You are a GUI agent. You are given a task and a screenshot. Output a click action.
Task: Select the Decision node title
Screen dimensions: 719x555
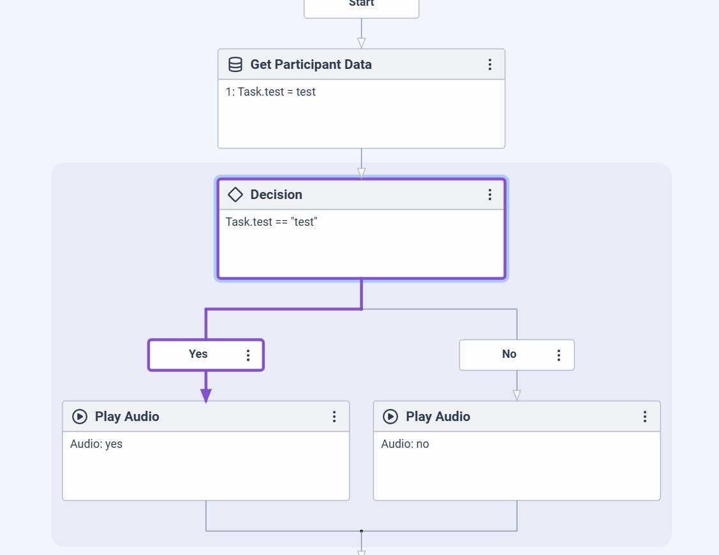(x=276, y=195)
